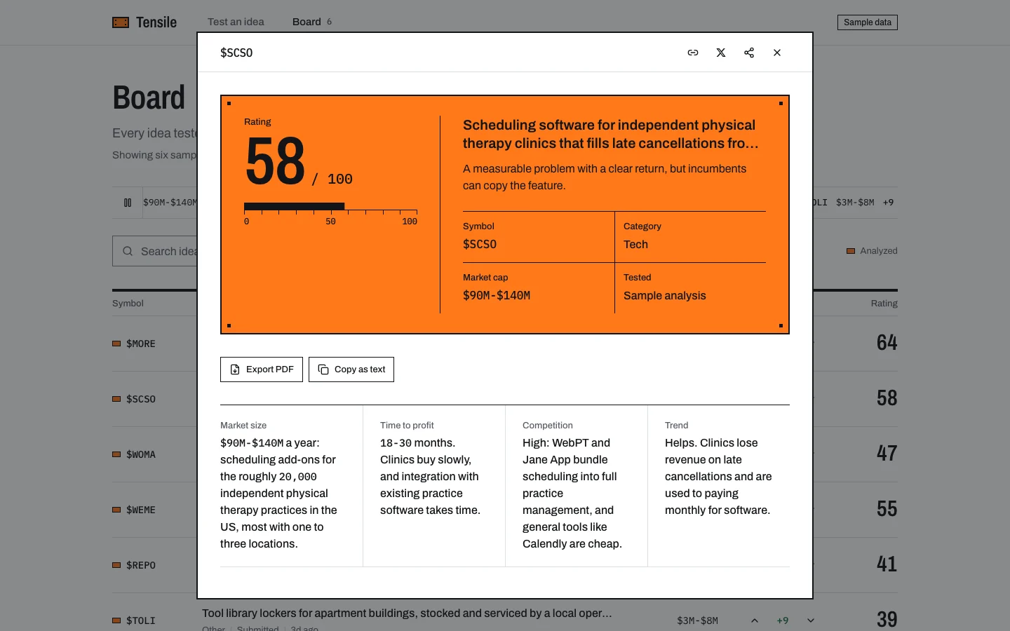
Task: Click the $90M-$140M value under Market cap
Action: coord(497,295)
